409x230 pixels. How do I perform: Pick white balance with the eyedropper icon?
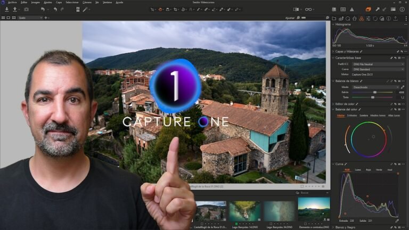[x=403, y=87]
